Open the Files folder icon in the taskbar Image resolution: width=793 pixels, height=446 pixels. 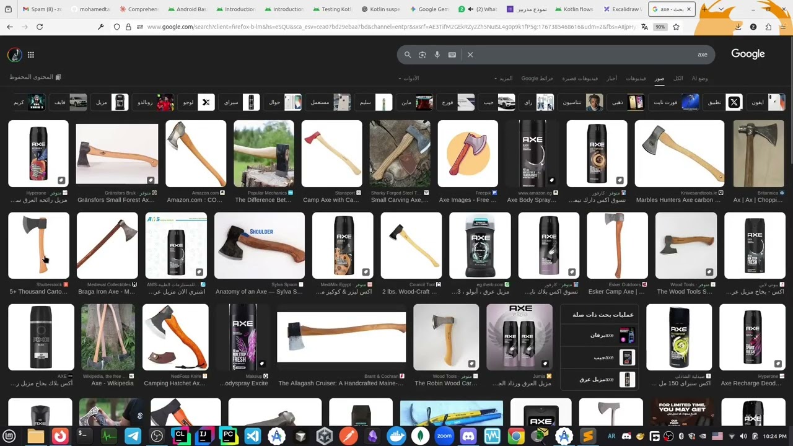[x=35, y=436]
